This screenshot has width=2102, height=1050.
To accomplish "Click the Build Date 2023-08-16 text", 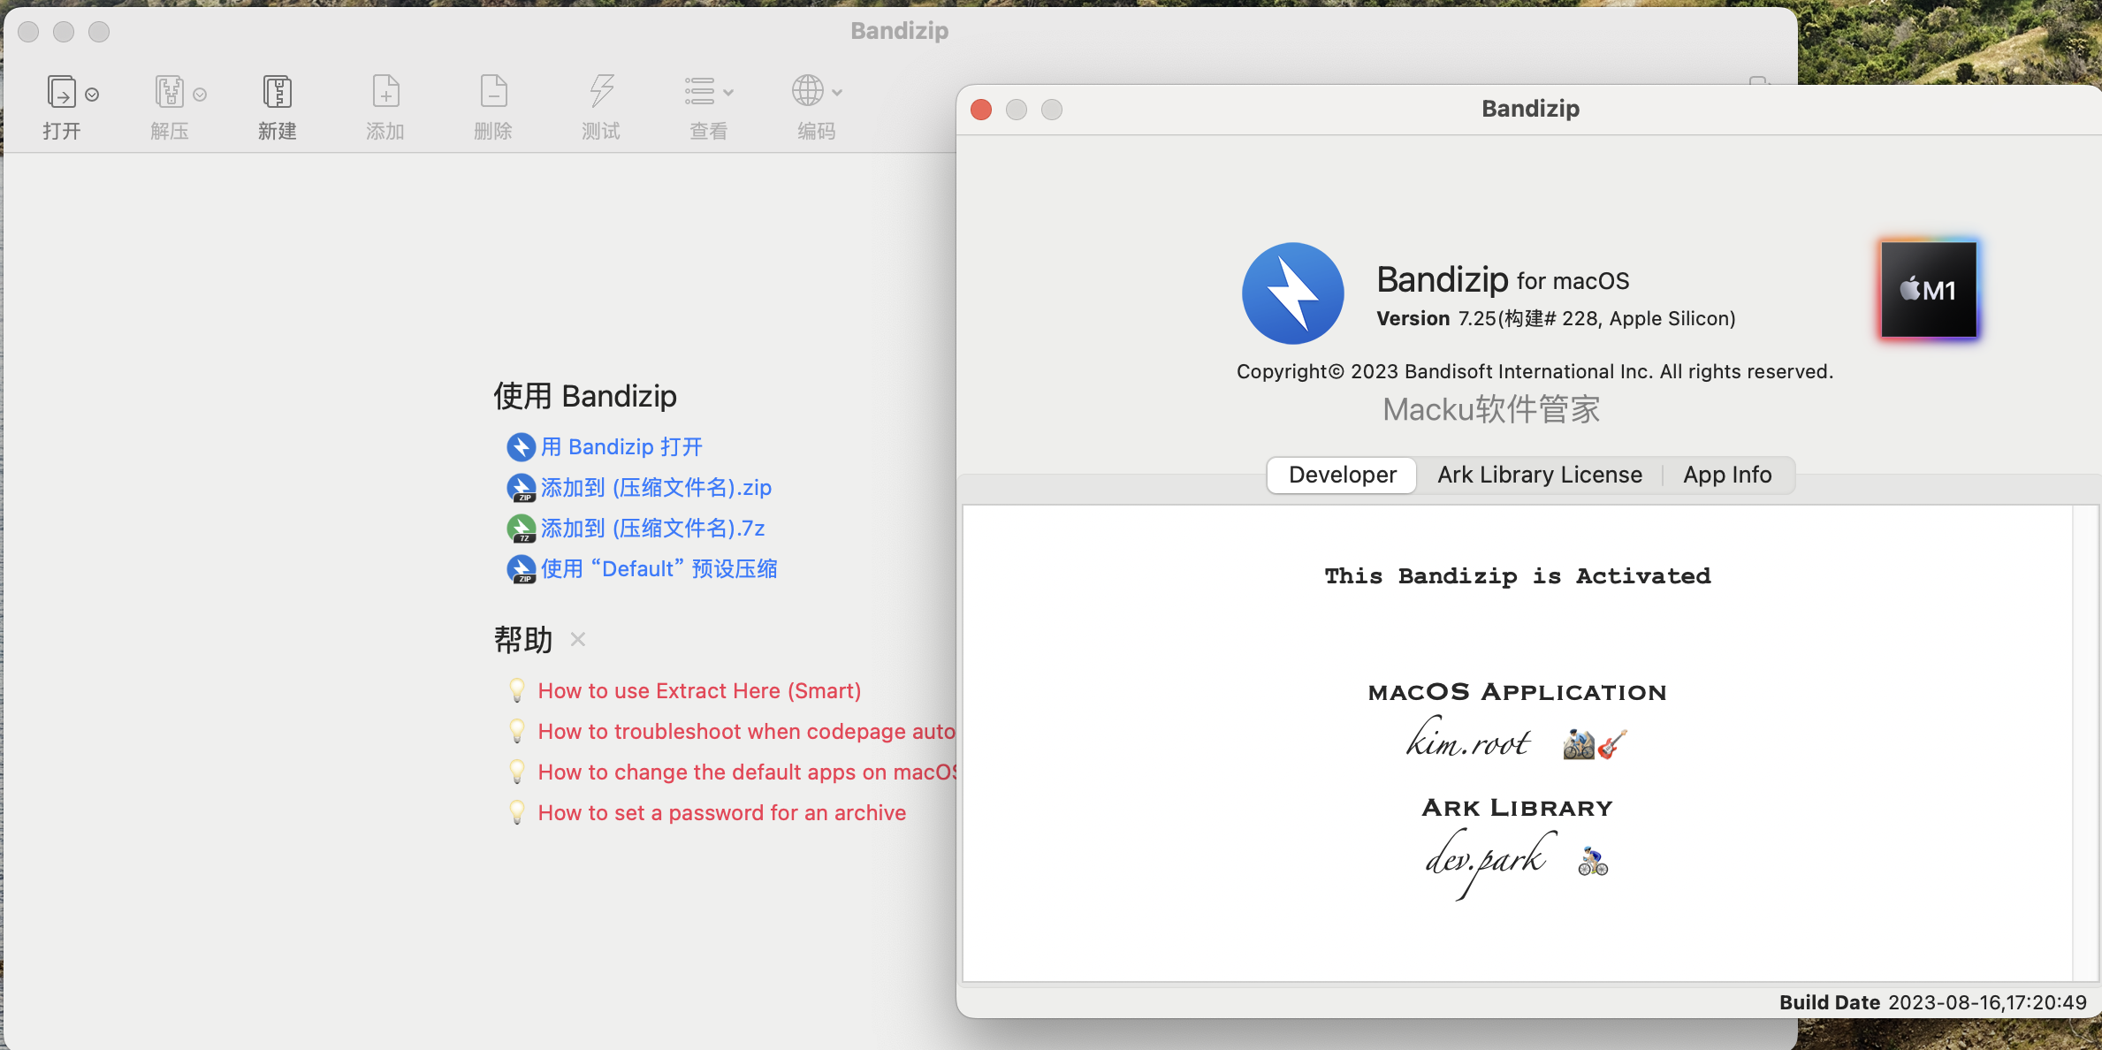I will coord(1933,1002).
